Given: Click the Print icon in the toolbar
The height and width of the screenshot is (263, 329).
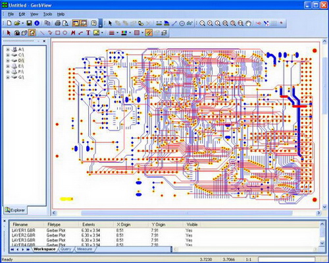Looking at the screenshot, I should [58, 23].
